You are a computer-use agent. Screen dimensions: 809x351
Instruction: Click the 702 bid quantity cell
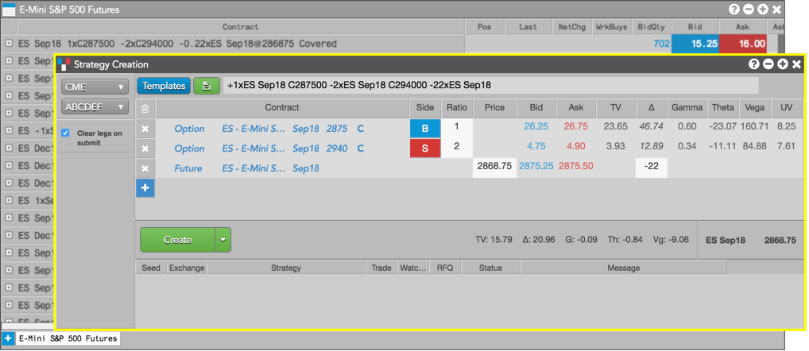661,44
